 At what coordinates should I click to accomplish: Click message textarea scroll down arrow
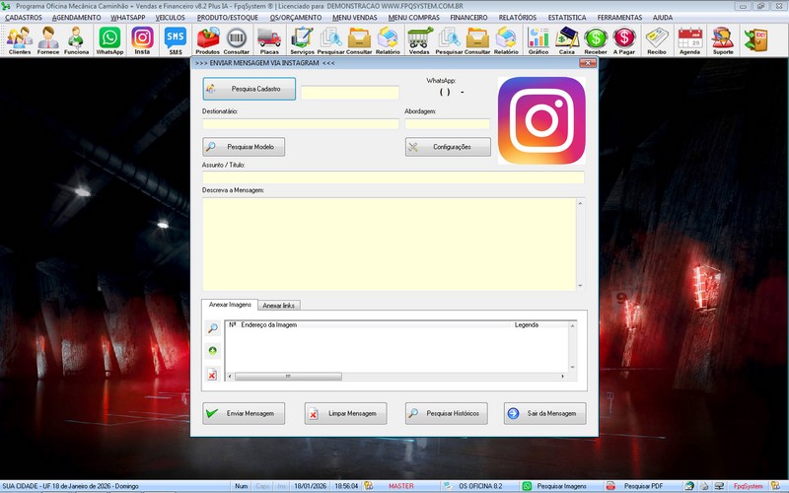click(580, 286)
